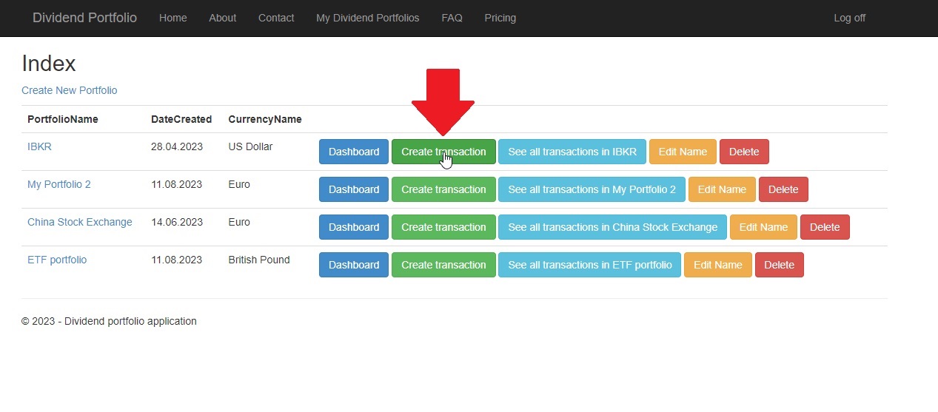
Task: Delete the ETF portfolio
Action: pyautogui.click(x=779, y=265)
